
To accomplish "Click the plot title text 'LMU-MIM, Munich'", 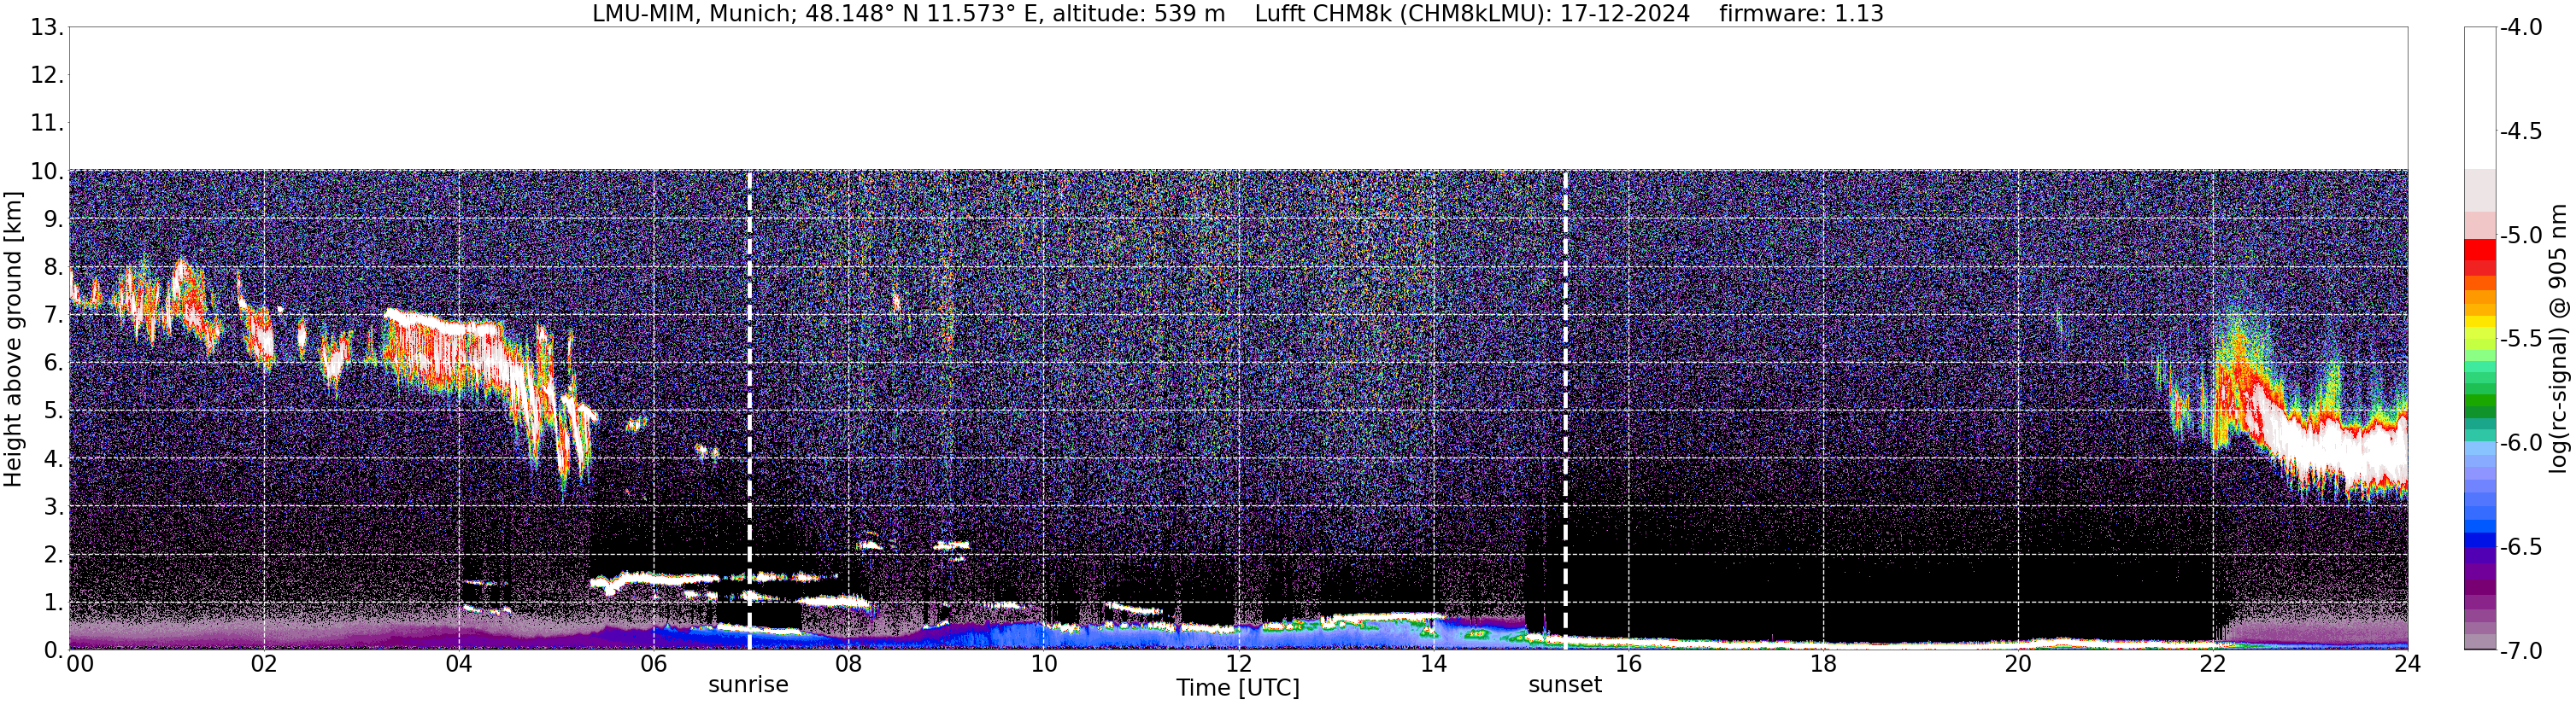I will coord(695,13).
